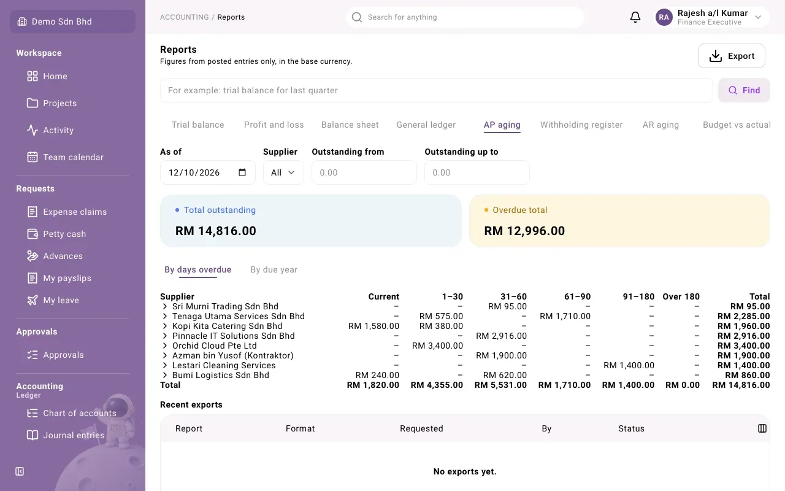The image size is (785, 491).
Task: Click the Find button
Action: (x=744, y=90)
